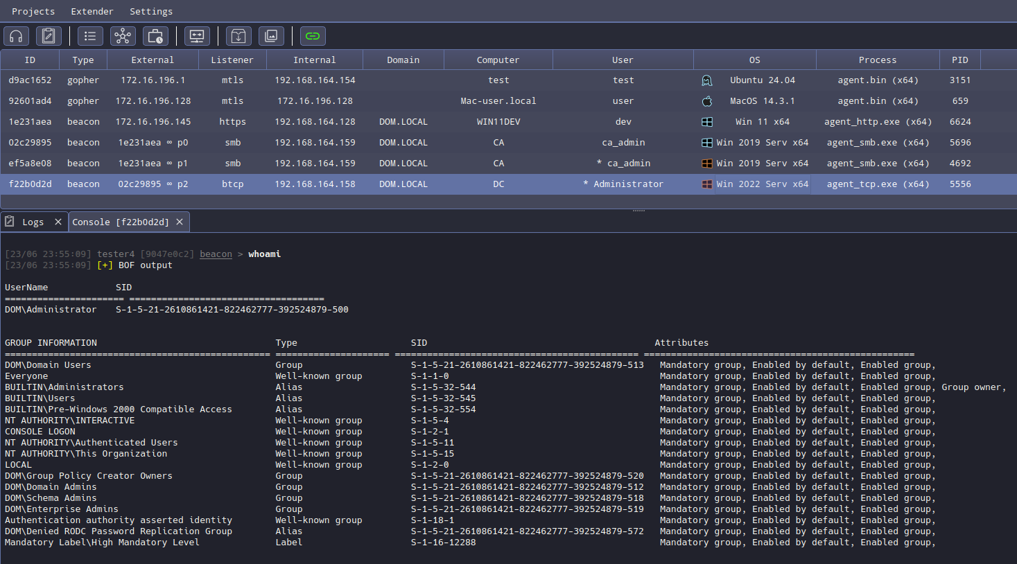Open the Tasks briefcase icon
This screenshot has width=1017, height=564.
tap(155, 36)
